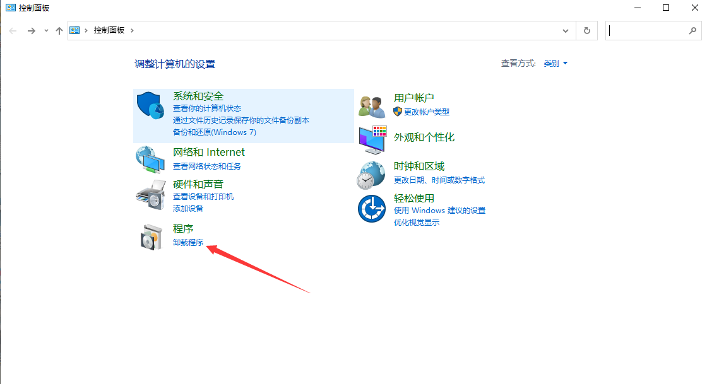
Task: Go back with the left arrow
Action: tap(13, 31)
